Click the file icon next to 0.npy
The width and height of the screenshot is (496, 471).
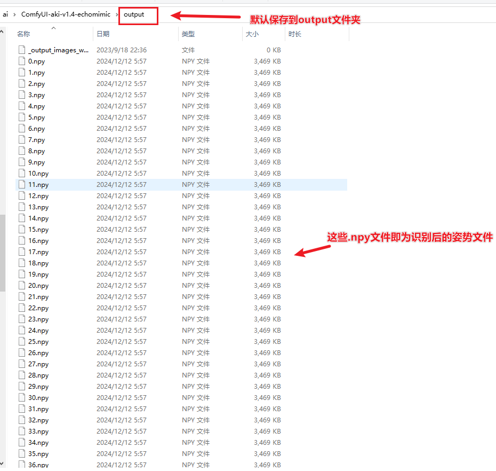tap(22, 61)
